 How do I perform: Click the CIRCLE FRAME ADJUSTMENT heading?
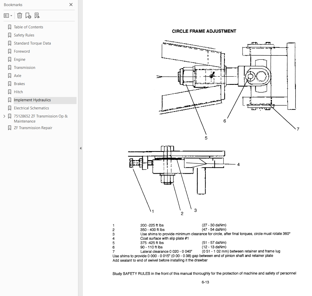click(x=204, y=31)
